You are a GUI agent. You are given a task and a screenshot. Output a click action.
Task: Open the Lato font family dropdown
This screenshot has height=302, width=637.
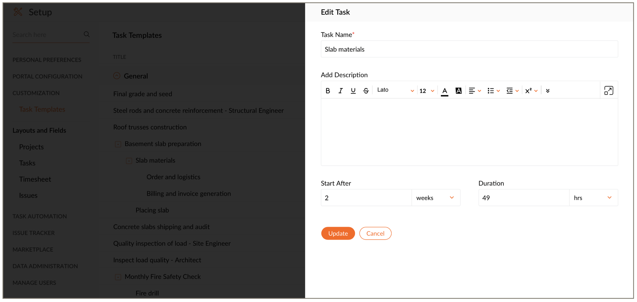[x=395, y=90]
